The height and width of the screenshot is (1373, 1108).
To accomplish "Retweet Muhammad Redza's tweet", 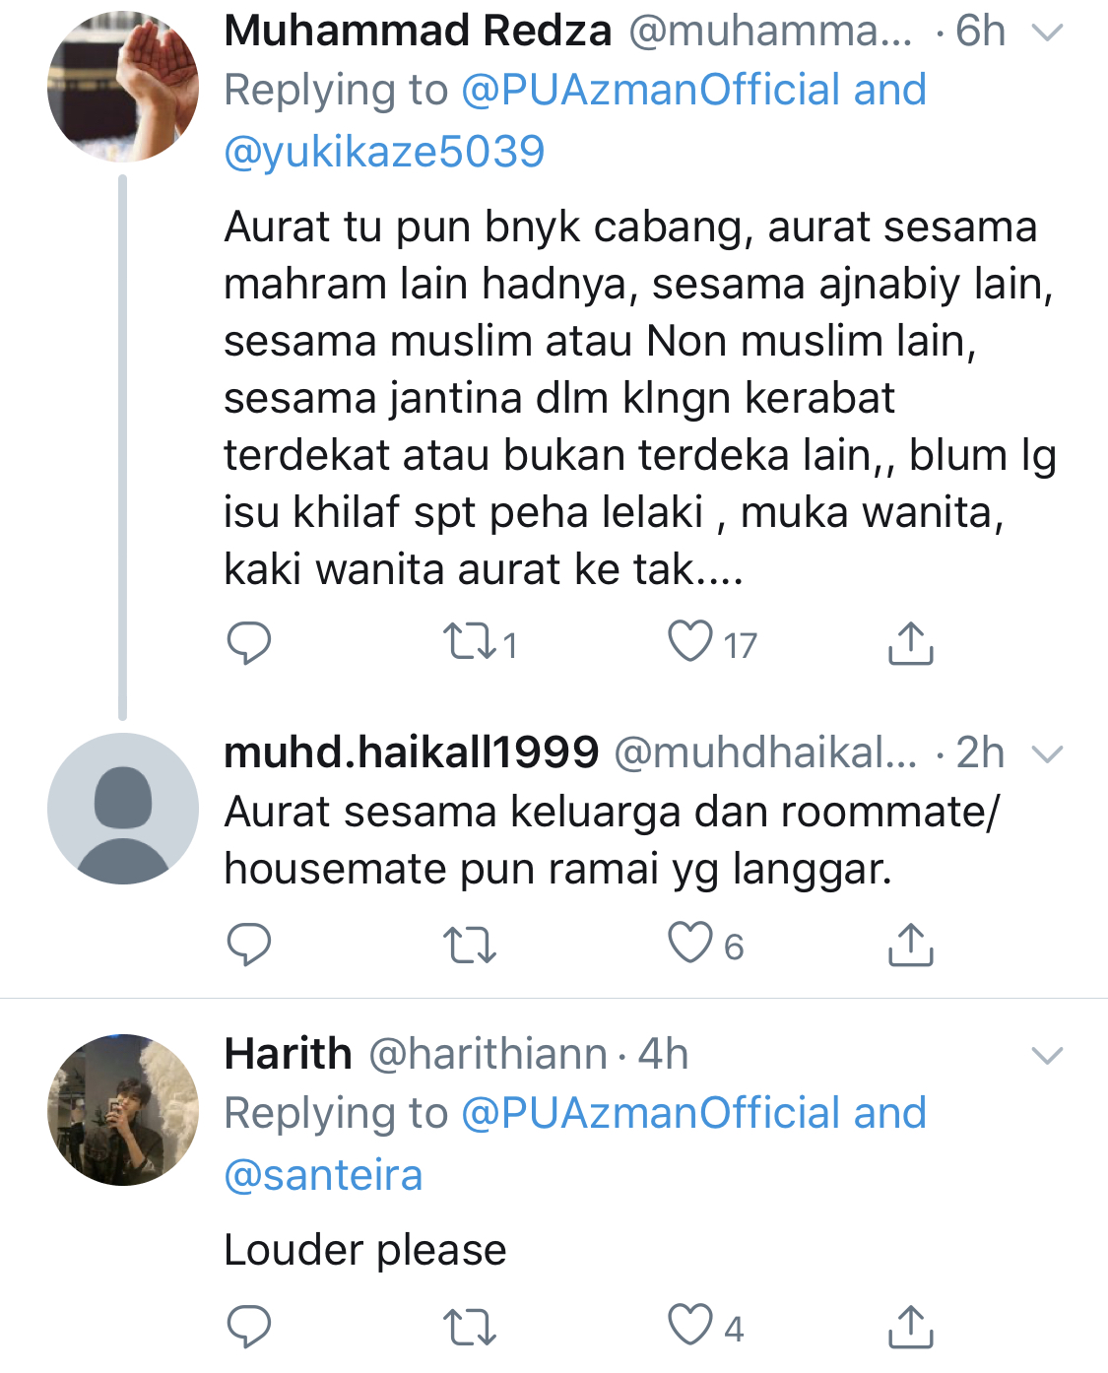I will click(x=470, y=643).
